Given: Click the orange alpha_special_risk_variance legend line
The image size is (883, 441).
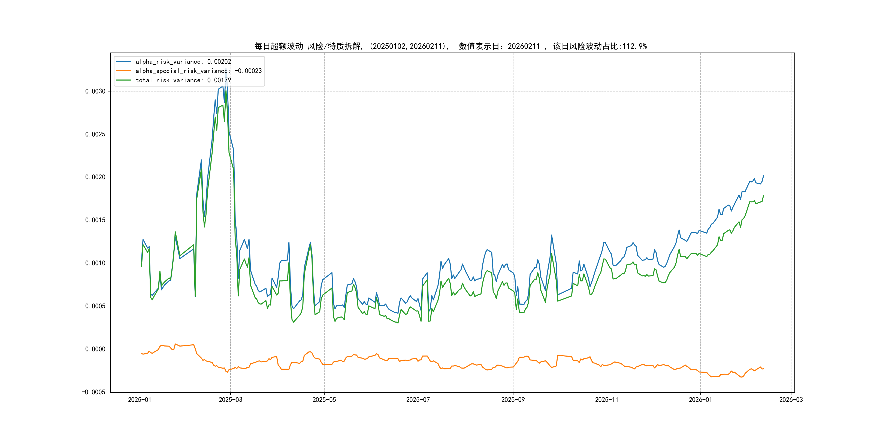Looking at the screenshot, I should pyautogui.click(x=123, y=71).
